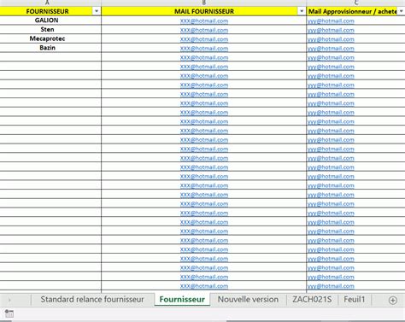Add a new sheet with plus icon

[x=393, y=300]
